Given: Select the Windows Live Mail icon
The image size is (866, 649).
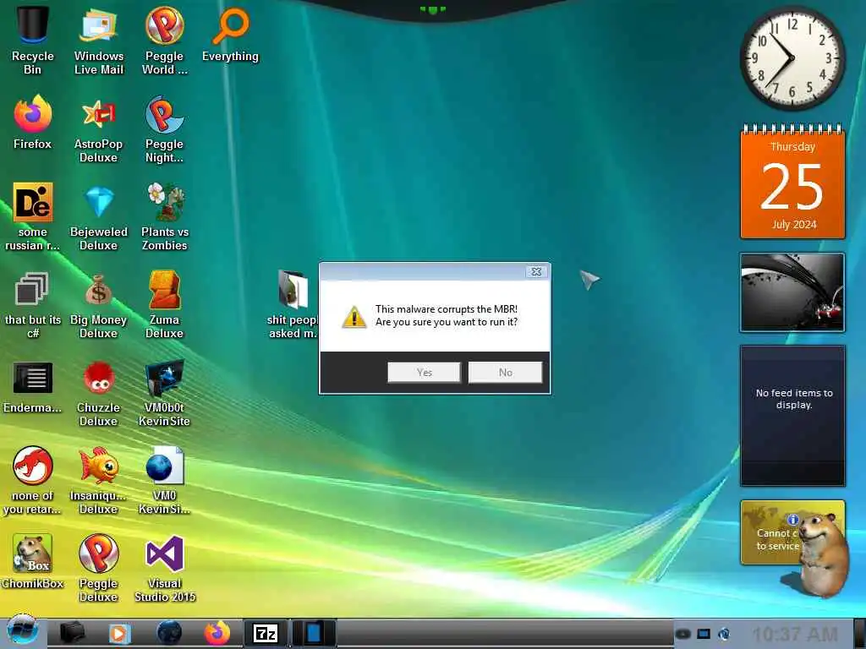Looking at the screenshot, I should coord(98,40).
